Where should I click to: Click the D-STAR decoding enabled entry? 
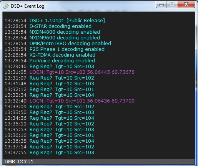click(x=48, y=26)
